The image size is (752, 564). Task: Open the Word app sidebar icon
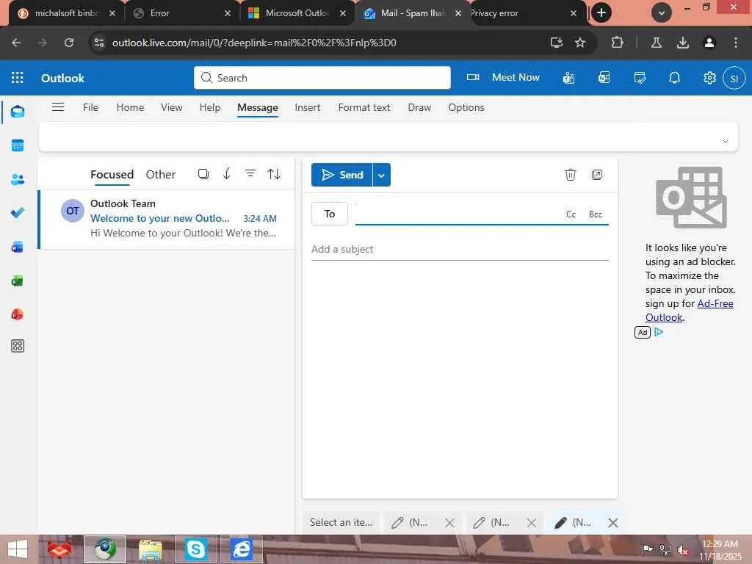[18, 247]
